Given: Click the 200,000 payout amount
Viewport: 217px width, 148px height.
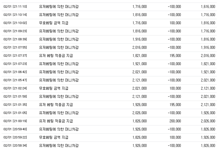Looking at the screenshot, I should [x=175, y=121].
